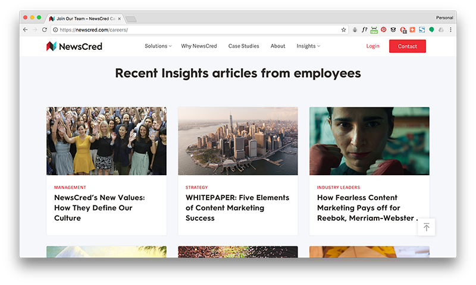Open 'WHITEPAPER: Five Elements' article title
This screenshot has height=285, width=476.
(237, 208)
